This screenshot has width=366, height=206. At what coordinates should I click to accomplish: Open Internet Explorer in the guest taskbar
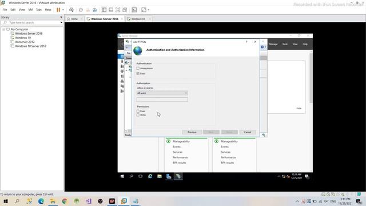(150, 176)
